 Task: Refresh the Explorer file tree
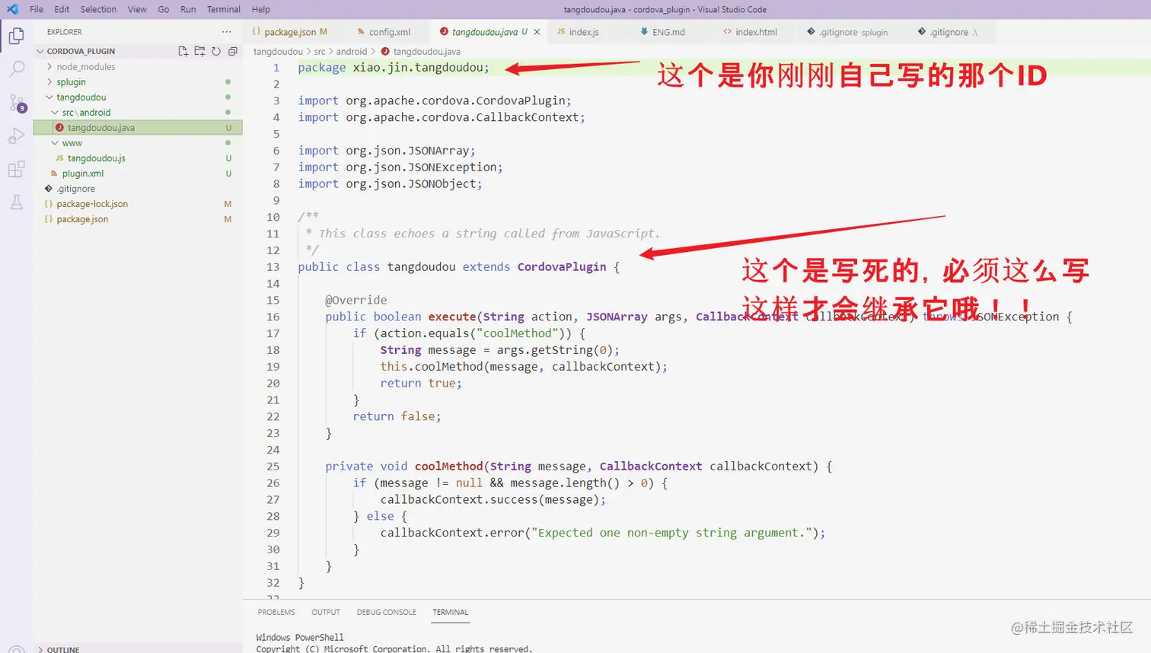216,51
